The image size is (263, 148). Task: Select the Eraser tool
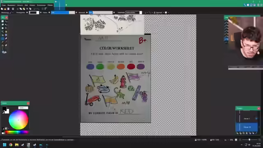click(6, 38)
